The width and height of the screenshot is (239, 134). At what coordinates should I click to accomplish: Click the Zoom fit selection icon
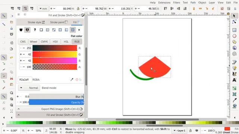tap(12, 93)
